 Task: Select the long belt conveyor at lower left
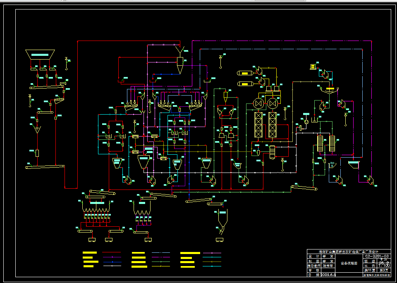(x=45, y=167)
